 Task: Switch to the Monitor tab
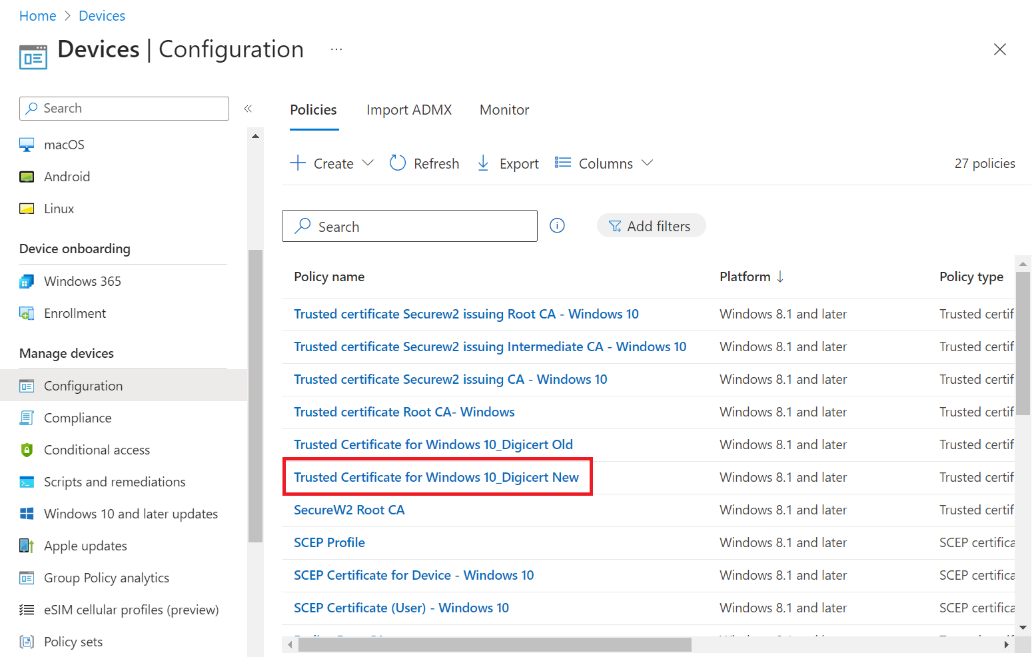point(504,110)
